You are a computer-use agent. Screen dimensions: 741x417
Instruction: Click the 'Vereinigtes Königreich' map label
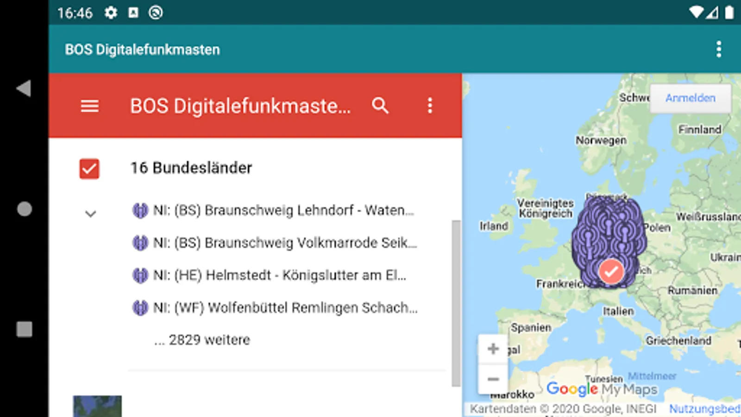click(x=546, y=208)
